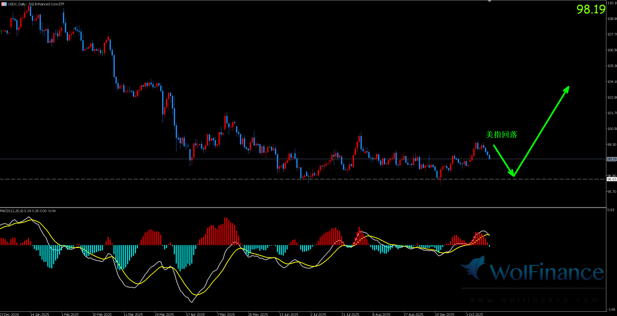Image resolution: width=617 pixels, height=316 pixels.
Task: Click the one-click trading panel icon
Action: click(x=4, y=4)
